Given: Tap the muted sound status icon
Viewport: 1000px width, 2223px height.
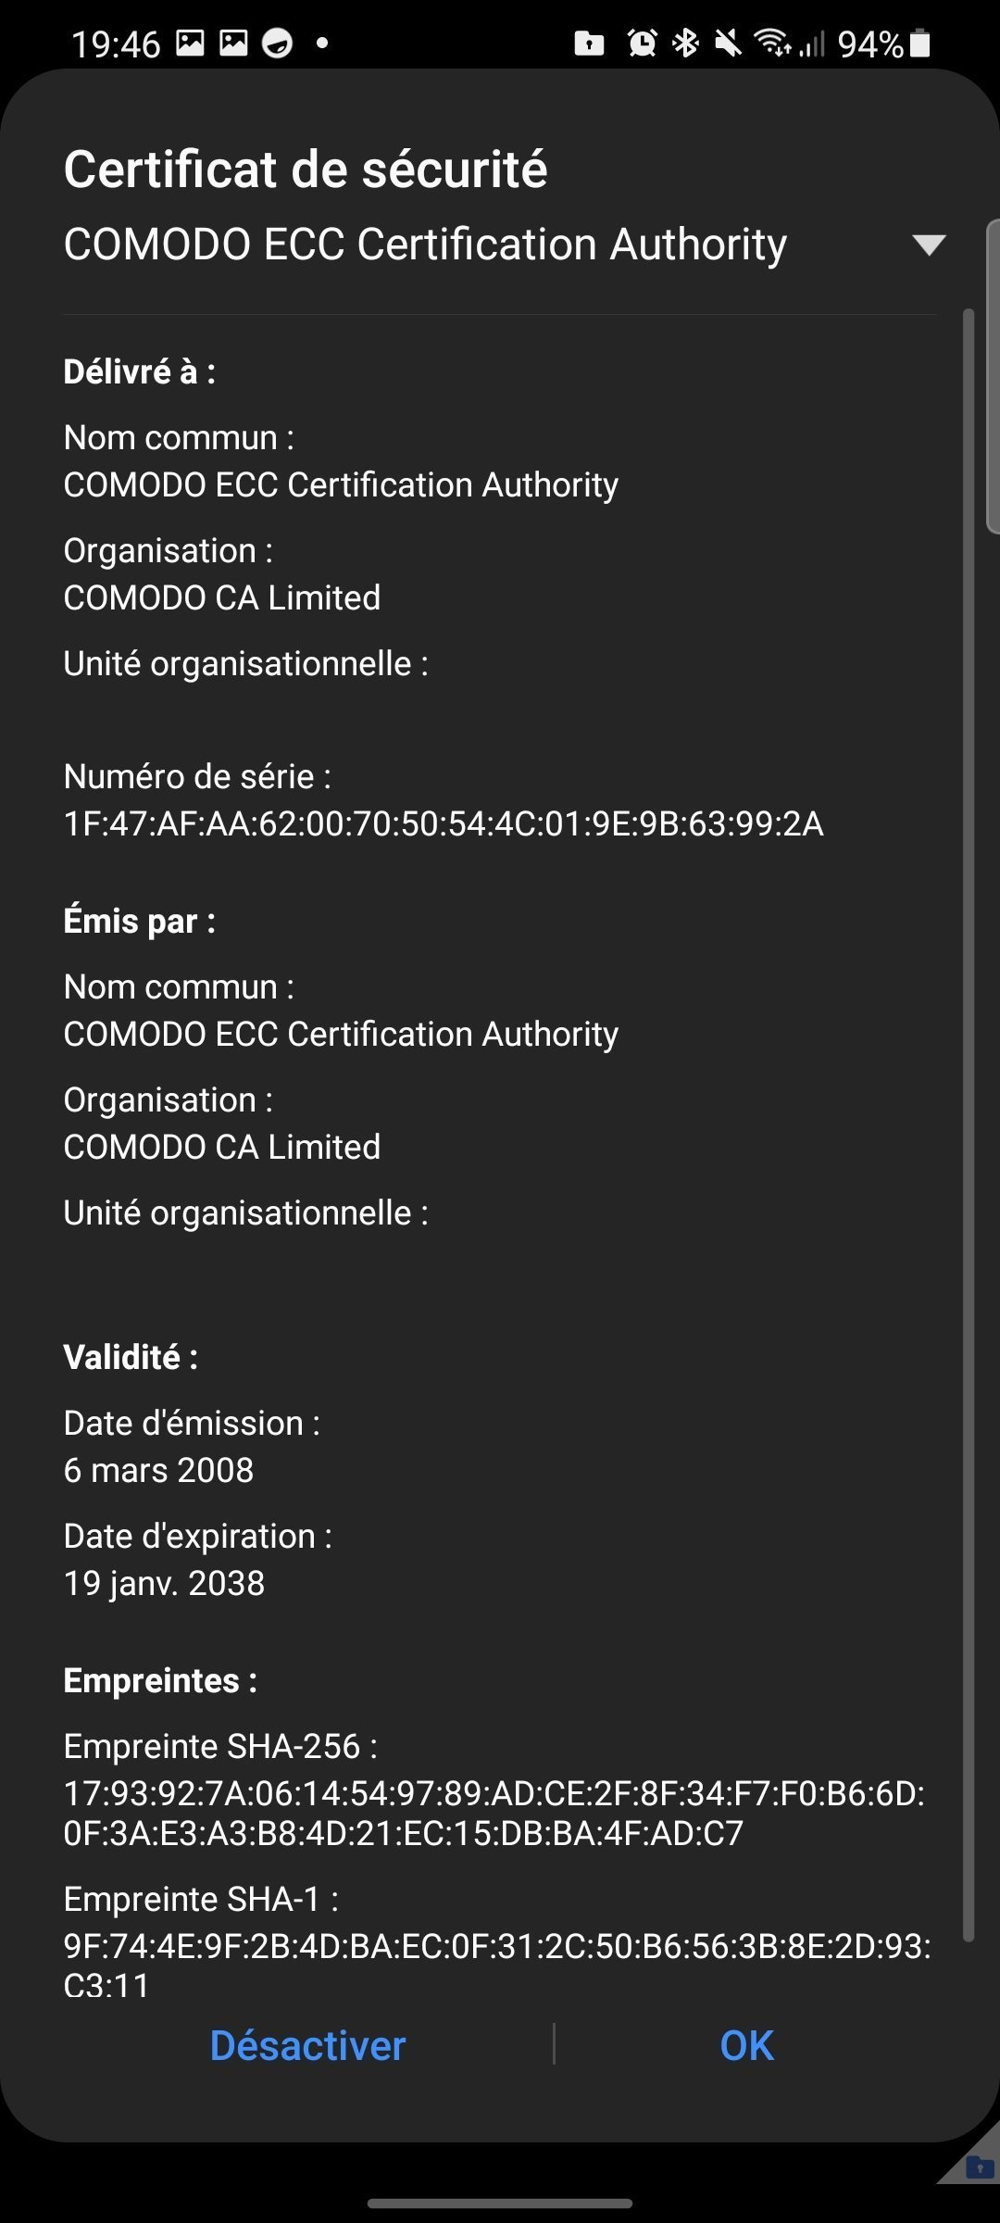Looking at the screenshot, I should (729, 43).
